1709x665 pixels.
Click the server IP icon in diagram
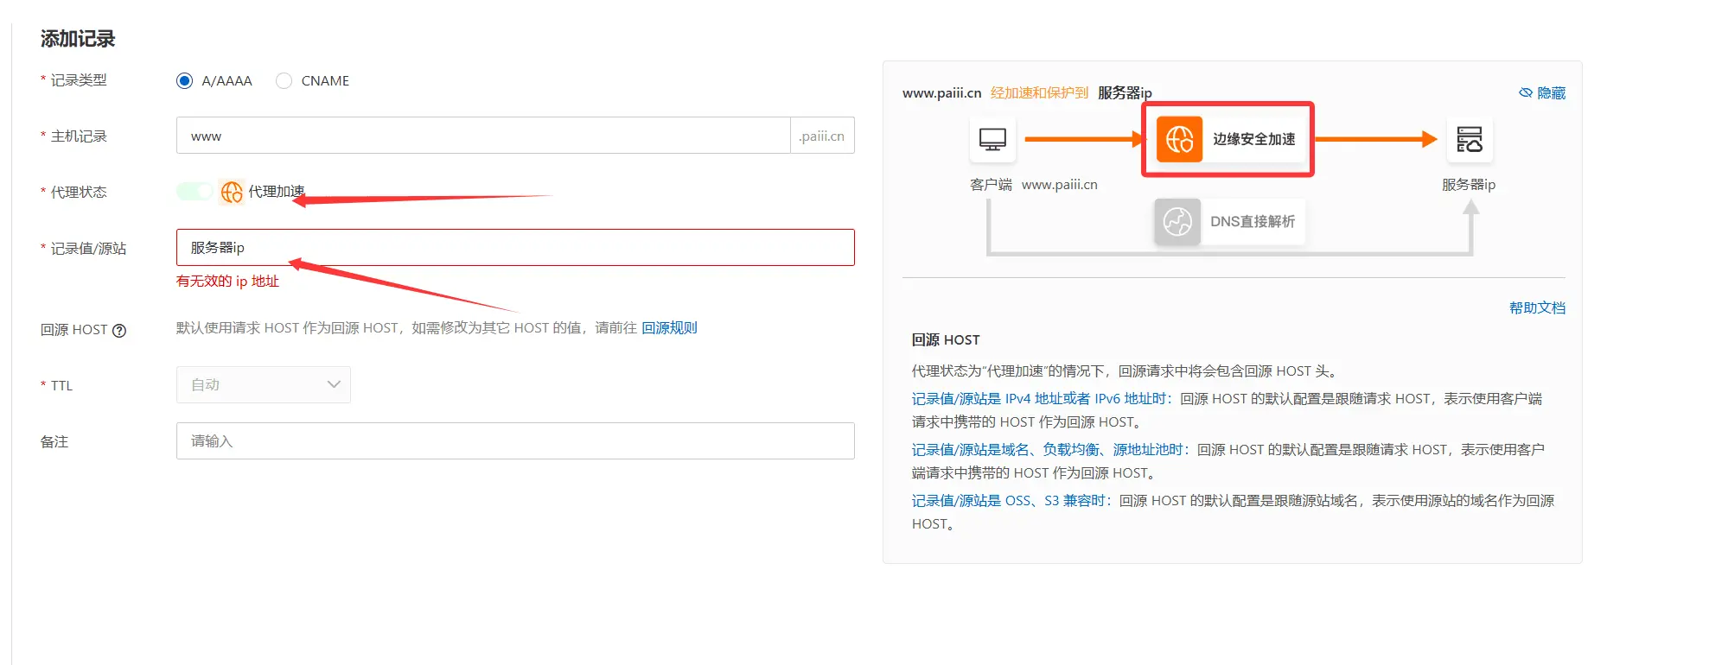1469,139
